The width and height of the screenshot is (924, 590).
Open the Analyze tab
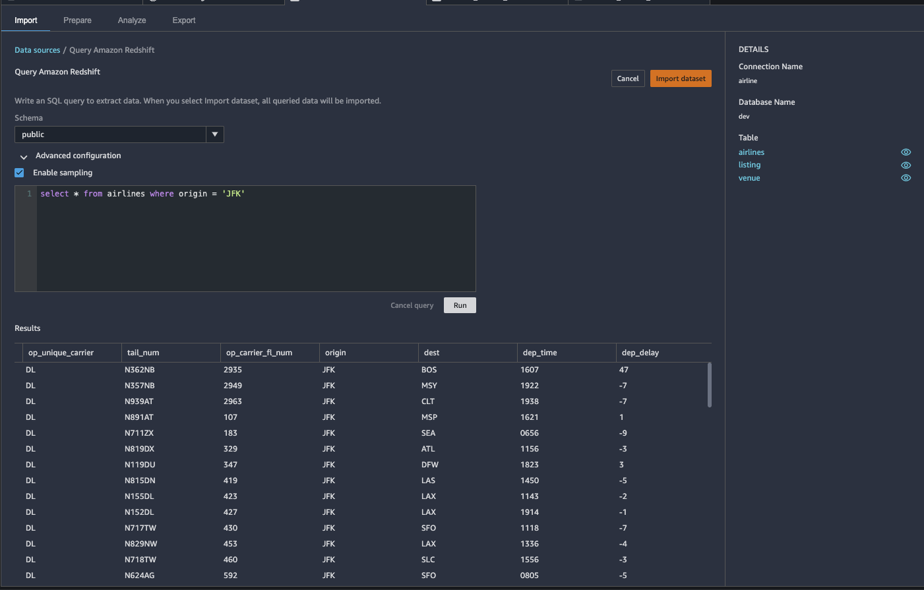click(x=132, y=20)
